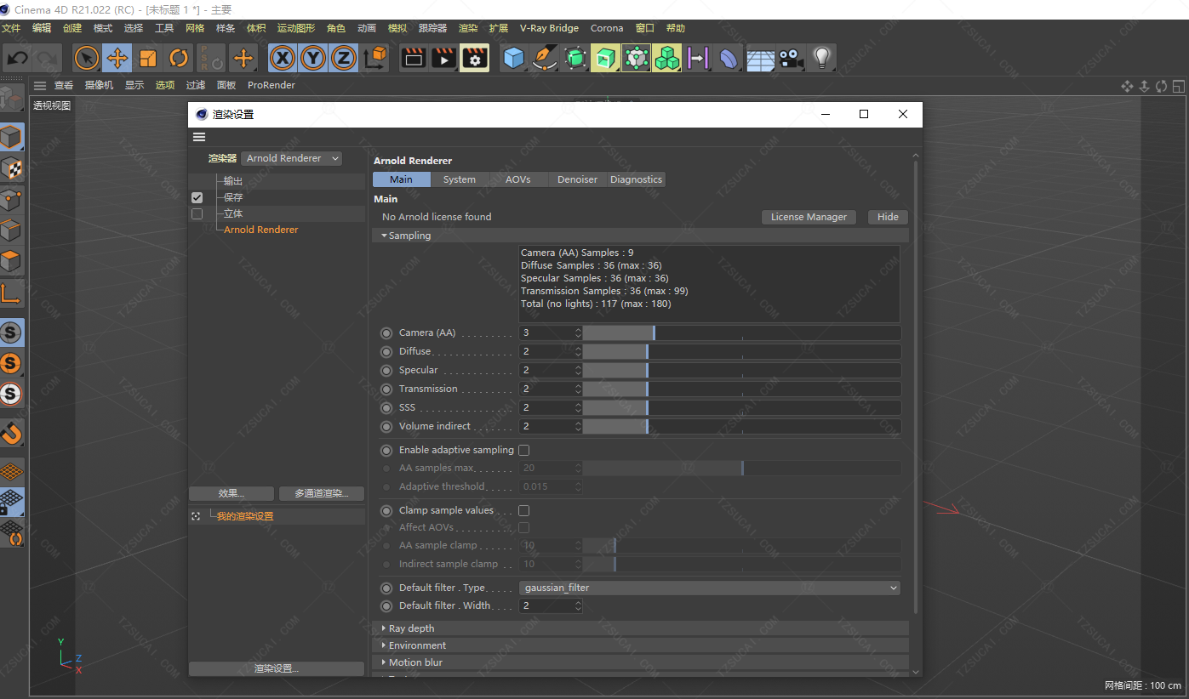Click the SSS animation dot
1189x699 pixels.
(x=386, y=407)
